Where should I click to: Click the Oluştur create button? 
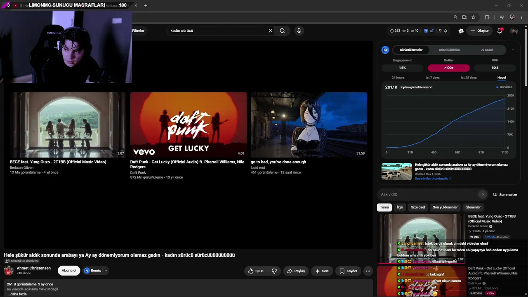click(479, 31)
